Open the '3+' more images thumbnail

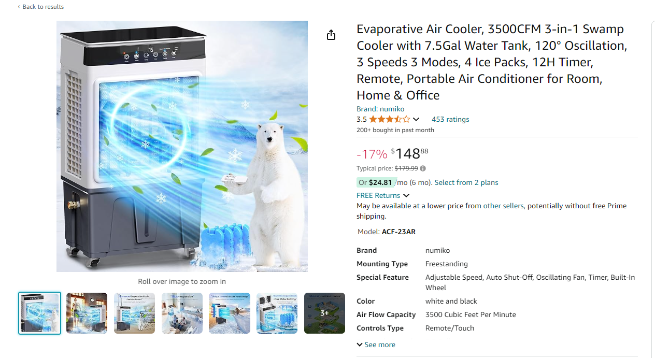324,313
